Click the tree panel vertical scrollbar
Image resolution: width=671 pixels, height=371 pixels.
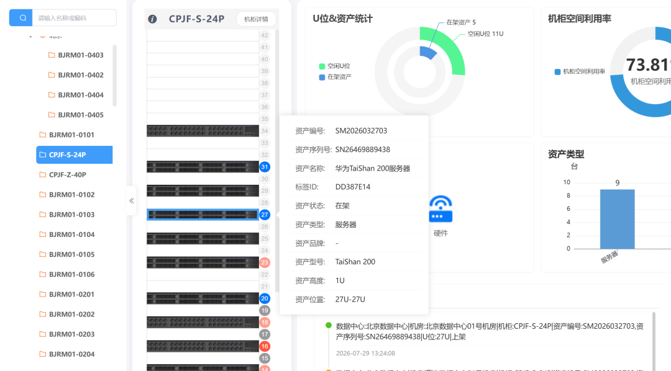tap(114, 75)
